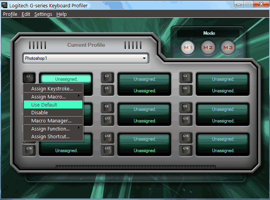
Task: Click the G11 key button
Action: click(x=107, y=120)
